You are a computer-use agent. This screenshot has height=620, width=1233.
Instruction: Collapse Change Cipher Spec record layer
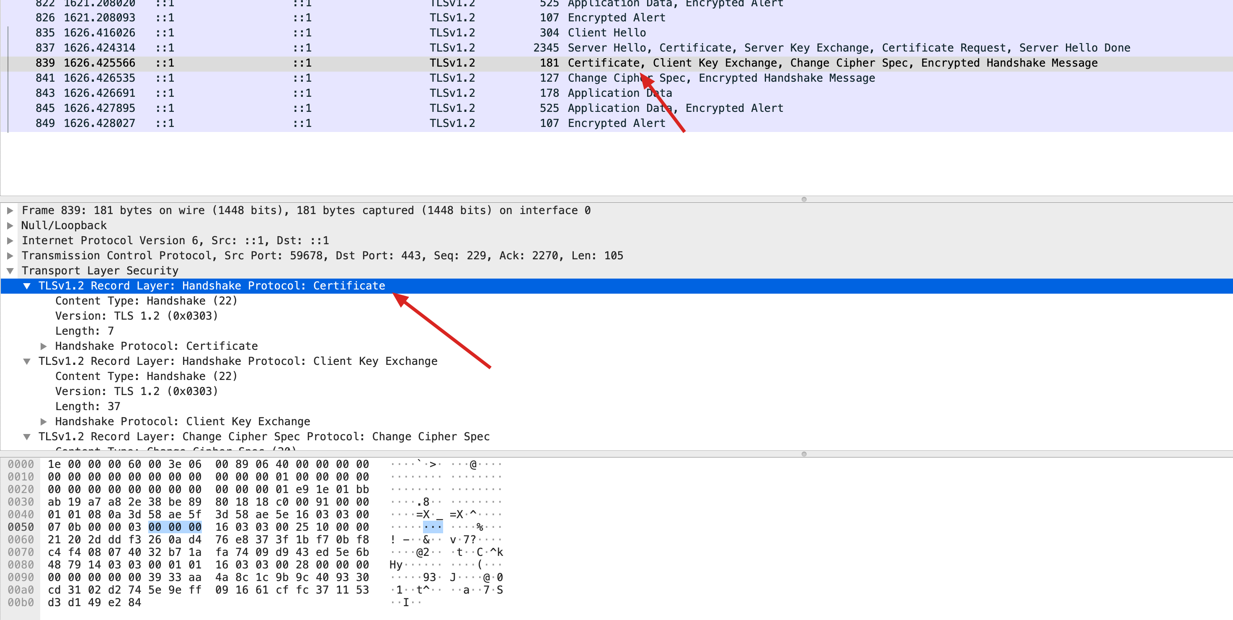click(27, 437)
